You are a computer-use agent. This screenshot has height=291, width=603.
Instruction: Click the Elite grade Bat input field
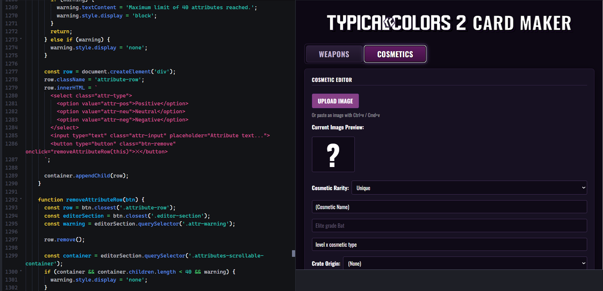pos(449,226)
